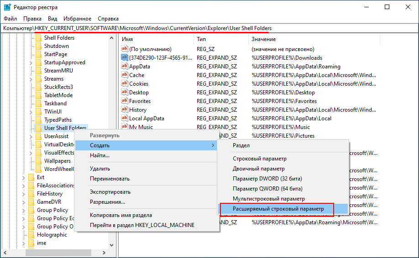The height and width of the screenshot is (258, 419).
Task: Expand the GameDVR tree node
Action: click(24, 202)
